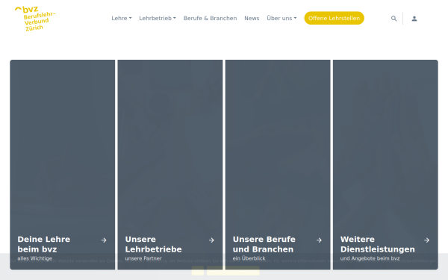Click the Offene Lehrstellen button
The width and height of the screenshot is (448, 280).
(x=334, y=18)
